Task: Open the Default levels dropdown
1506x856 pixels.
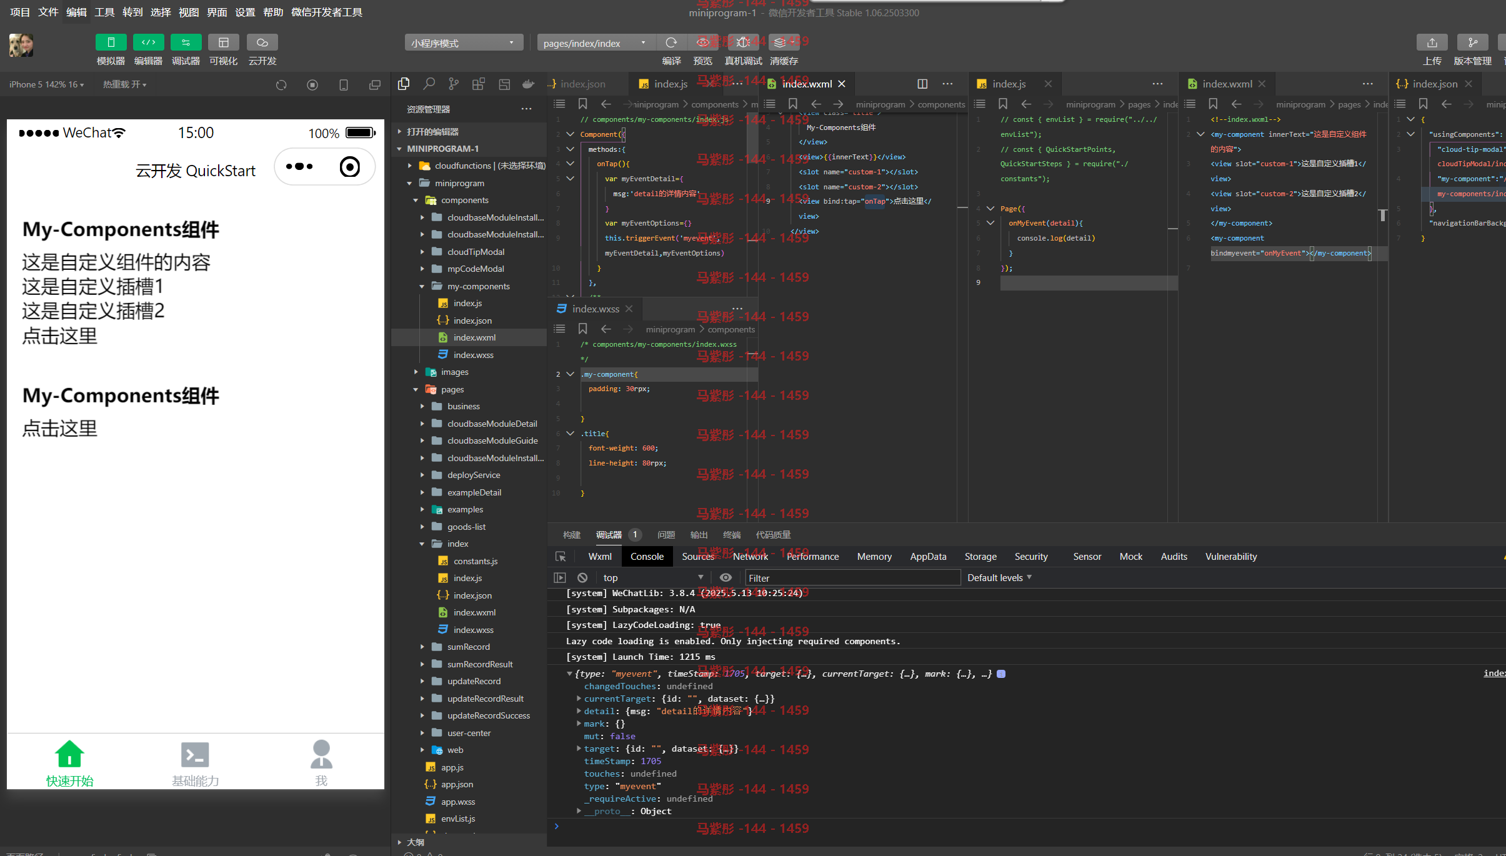Action: click(999, 577)
